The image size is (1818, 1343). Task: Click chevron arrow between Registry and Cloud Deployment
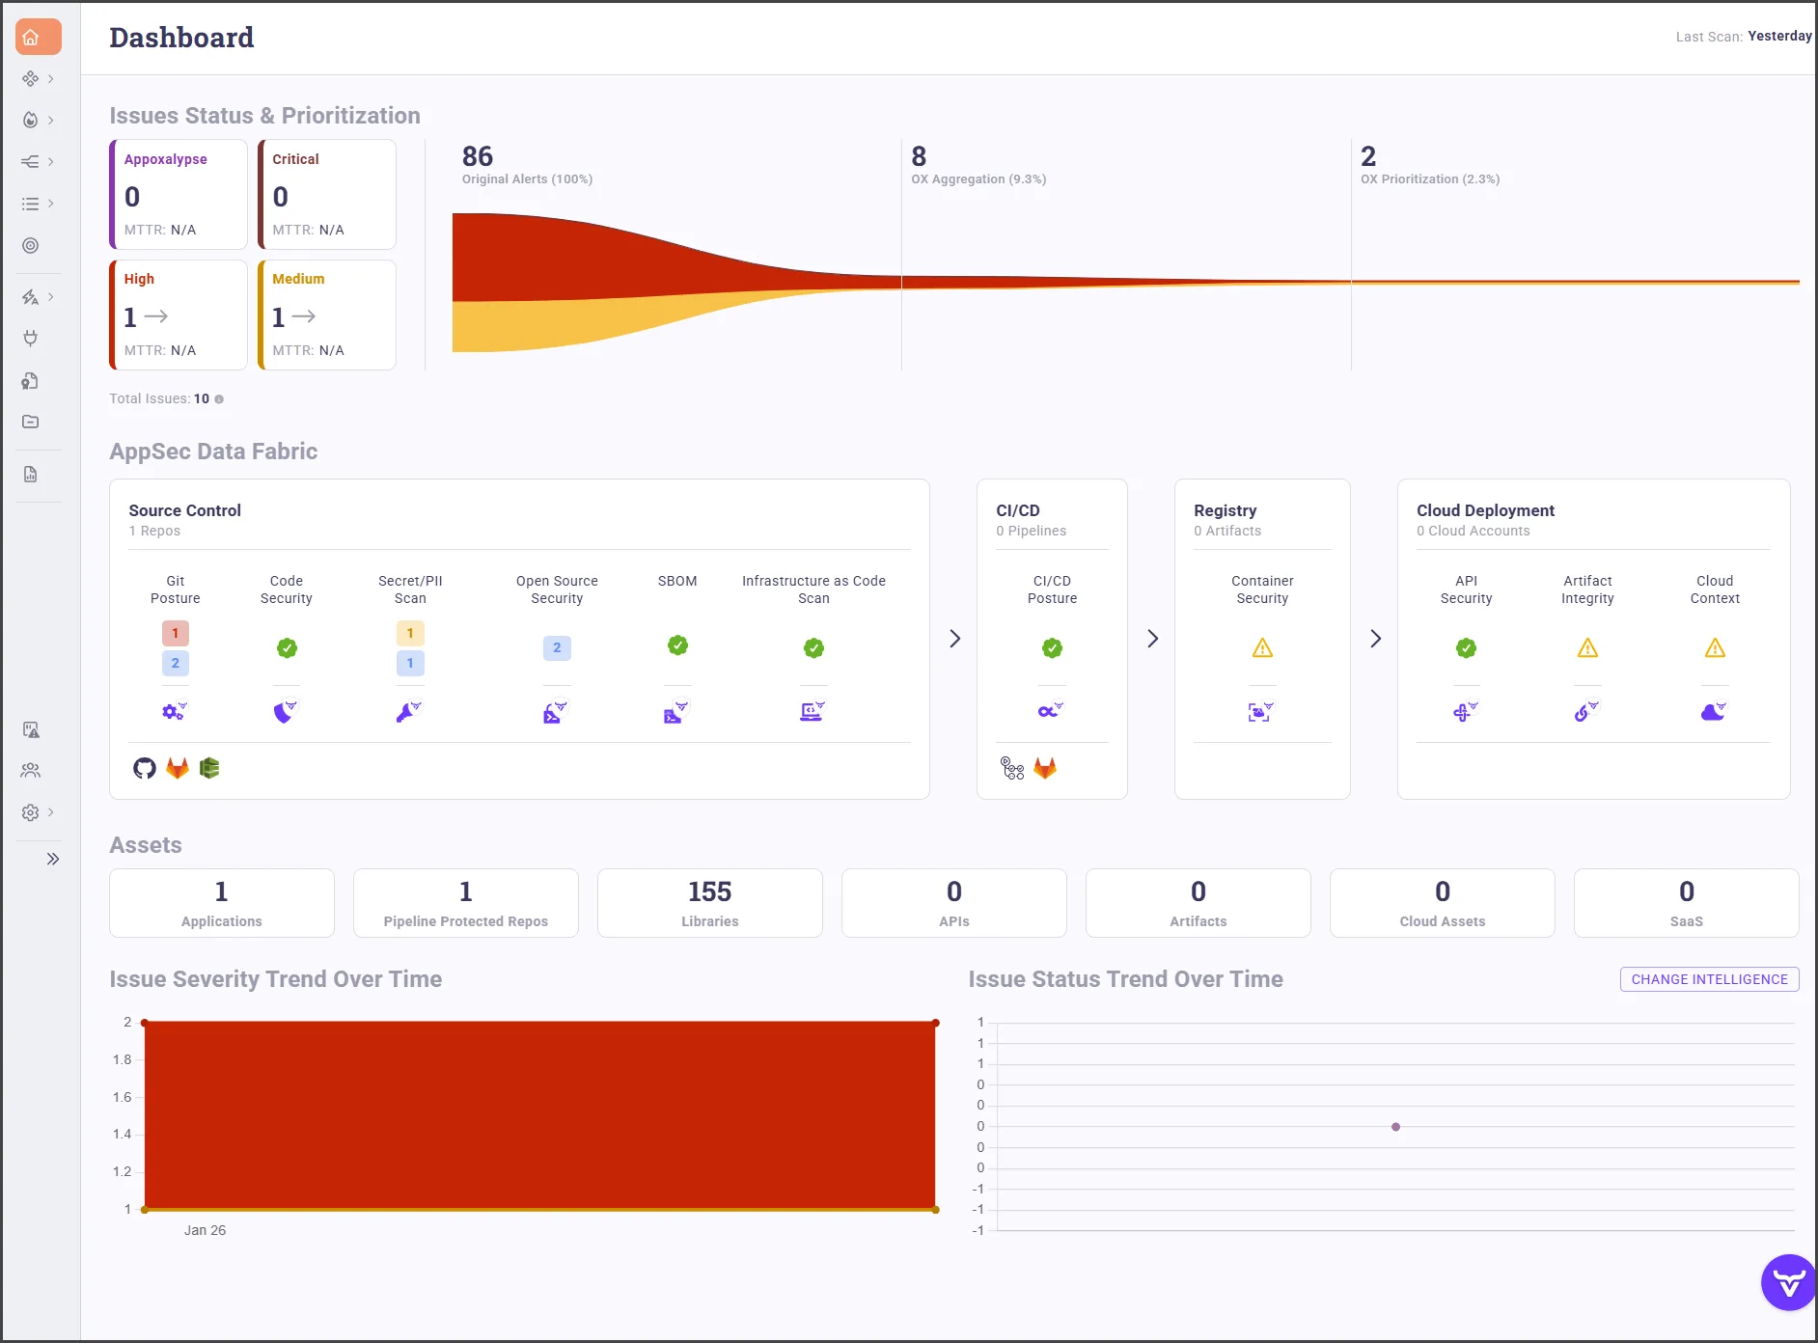tap(1375, 639)
